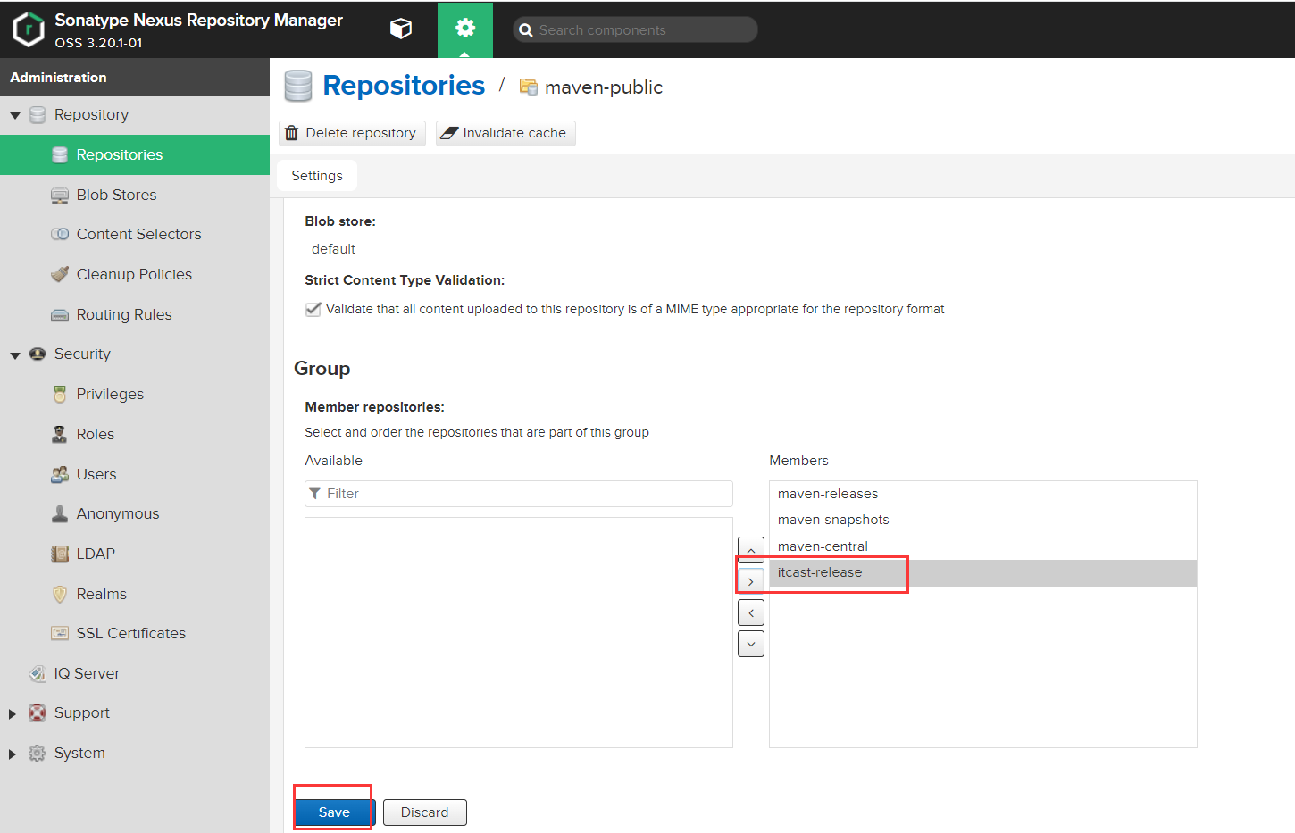Move selected member down with arrow button
This screenshot has height=833, width=1295.
coord(751,644)
